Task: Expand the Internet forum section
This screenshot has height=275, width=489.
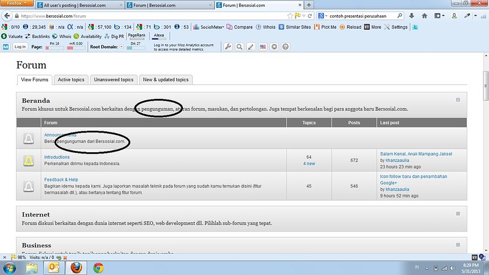Action: click(458, 213)
